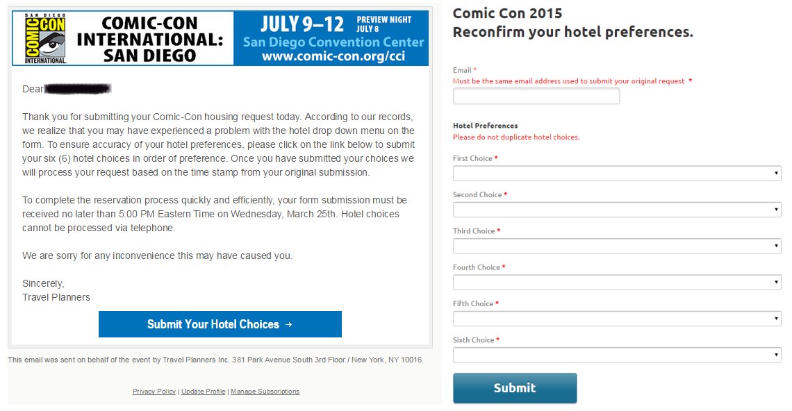Expand the Third Choice dropdown
The image size is (792, 411).
(617, 246)
